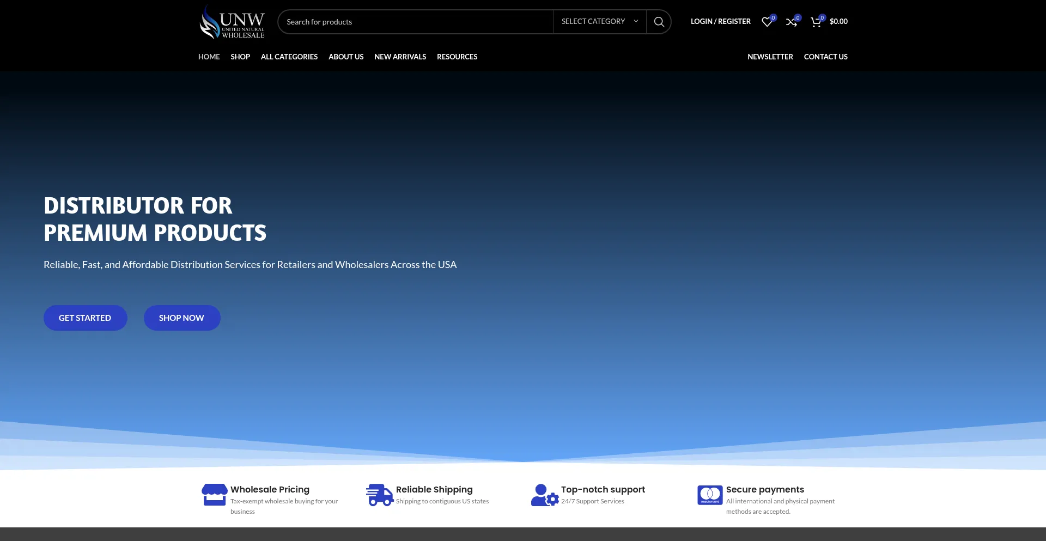Screen dimensions: 1046x541
Task: Go to the New Arrivals page
Action: pyautogui.click(x=400, y=57)
